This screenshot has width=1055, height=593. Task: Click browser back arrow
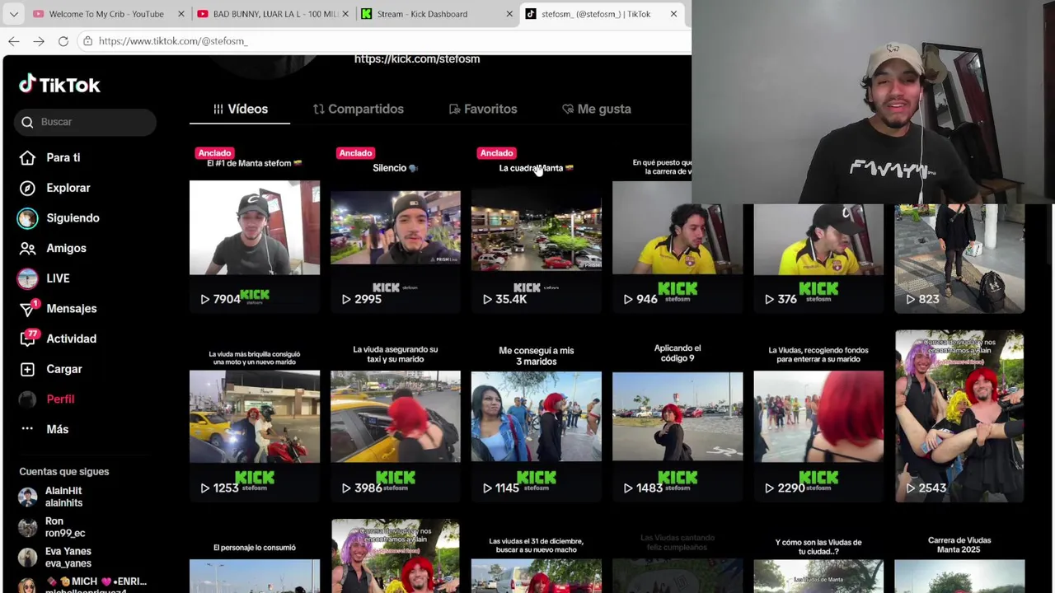click(14, 40)
